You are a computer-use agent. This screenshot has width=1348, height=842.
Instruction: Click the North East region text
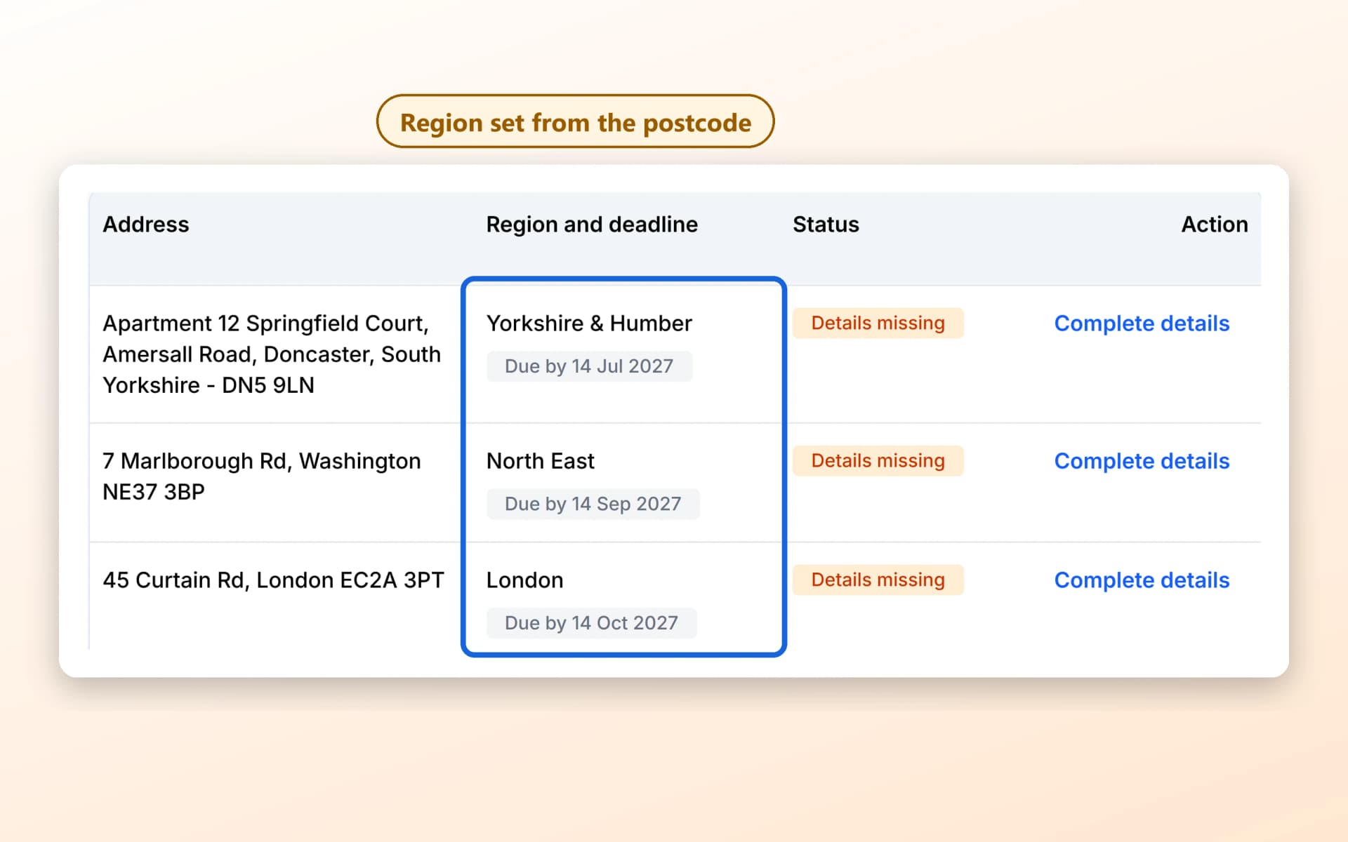541,461
